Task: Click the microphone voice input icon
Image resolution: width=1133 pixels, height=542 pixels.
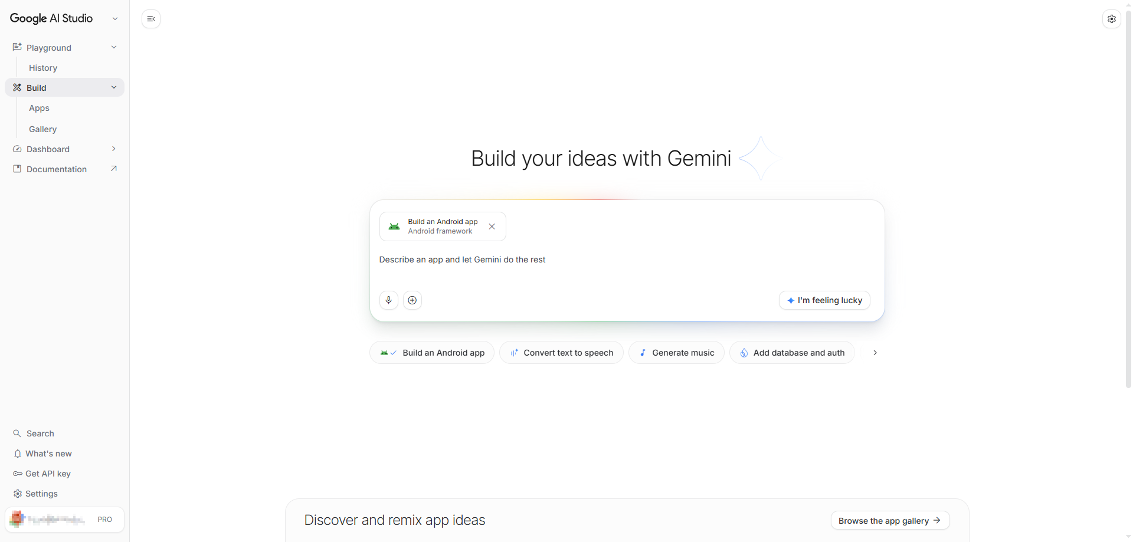Action: (x=388, y=300)
